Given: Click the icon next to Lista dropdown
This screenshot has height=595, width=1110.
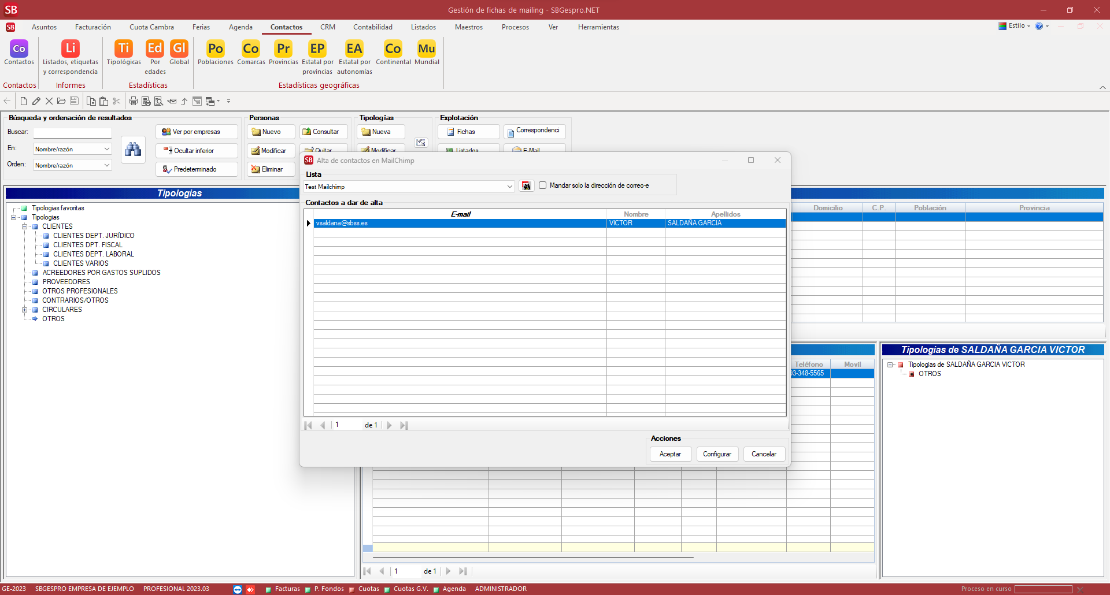Looking at the screenshot, I should point(526,186).
